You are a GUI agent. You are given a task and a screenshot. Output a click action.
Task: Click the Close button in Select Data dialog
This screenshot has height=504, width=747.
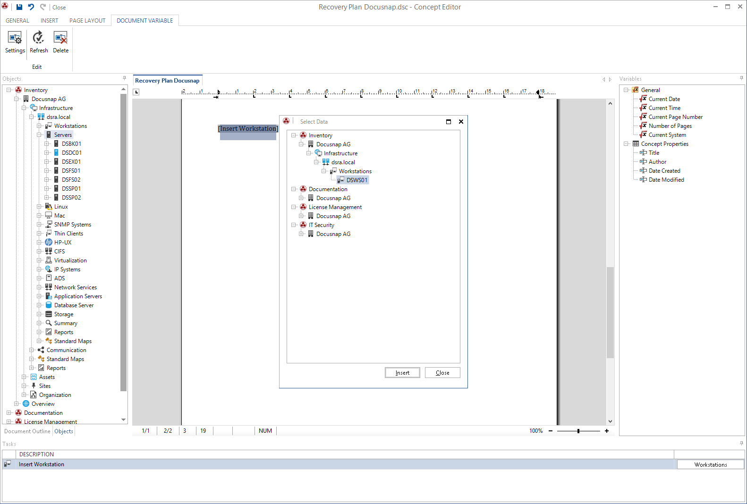pyautogui.click(x=442, y=373)
